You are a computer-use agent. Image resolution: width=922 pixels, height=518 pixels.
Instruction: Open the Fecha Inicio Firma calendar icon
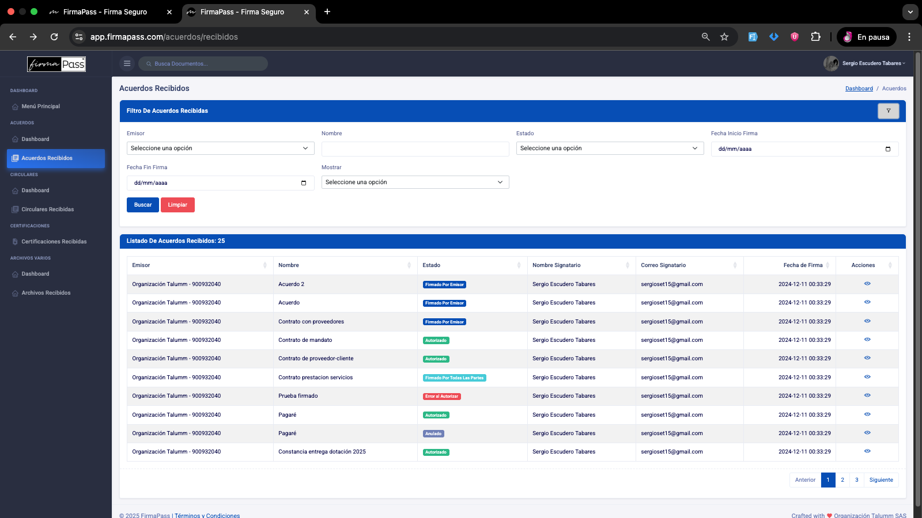point(887,149)
